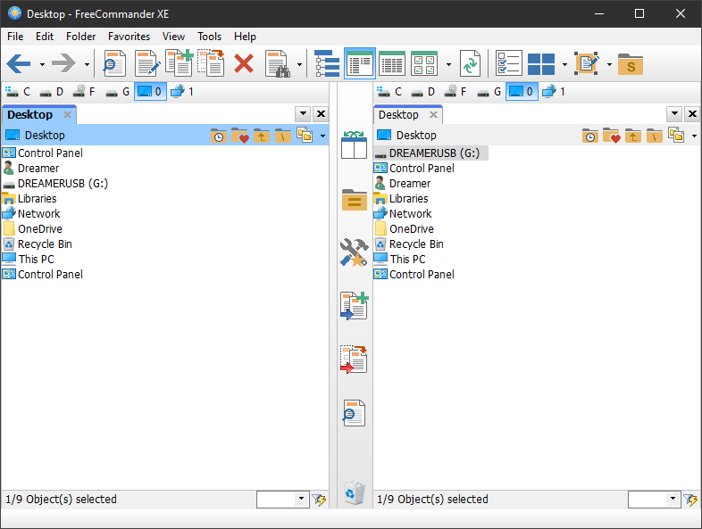Expand the view mode dropdown arrow
The width and height of the screenshot is (702, 529).
[x=448, y=65]
